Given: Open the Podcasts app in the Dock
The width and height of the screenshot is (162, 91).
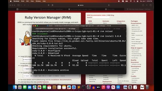Looking at the screenshot, I should [x=108, y=87].
